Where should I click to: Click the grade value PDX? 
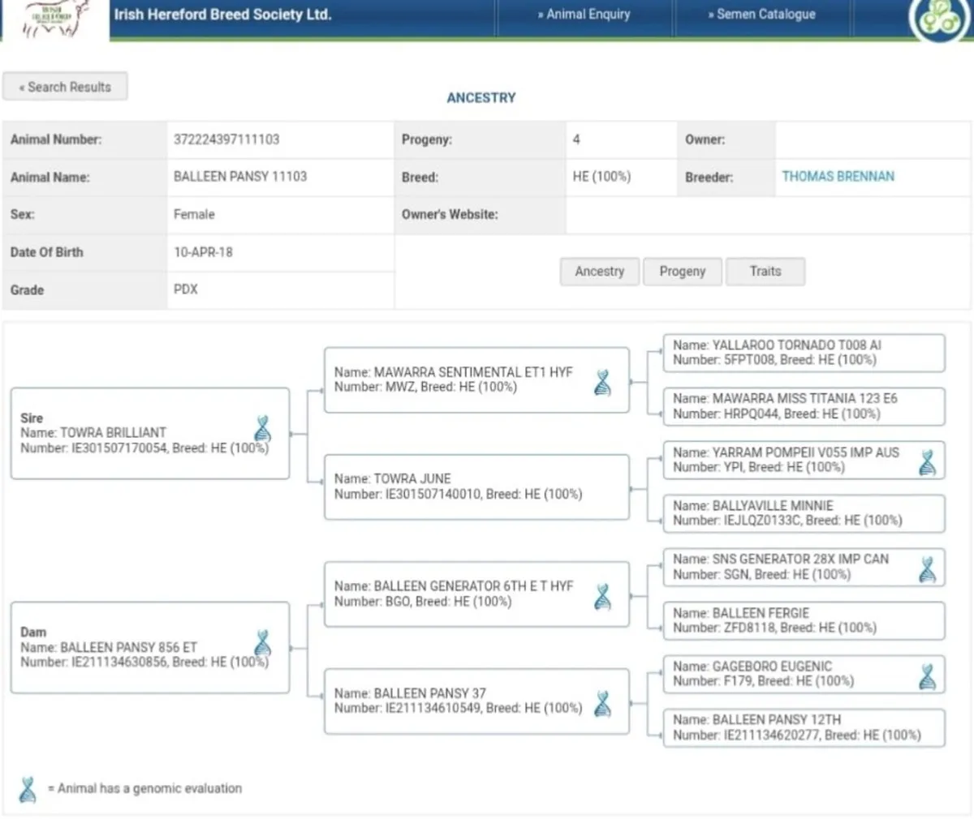[x=186, y=289]
